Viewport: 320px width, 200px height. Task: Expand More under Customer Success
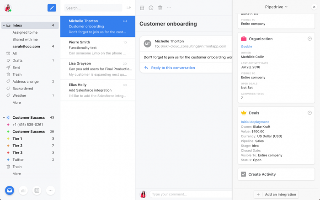click(16, 174)
